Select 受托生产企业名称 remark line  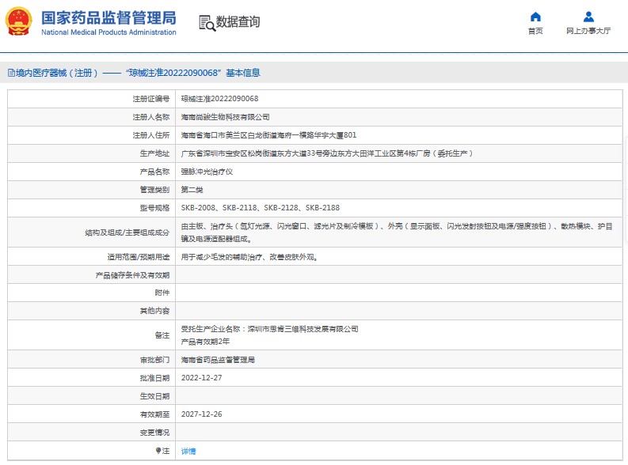(269, 329)
